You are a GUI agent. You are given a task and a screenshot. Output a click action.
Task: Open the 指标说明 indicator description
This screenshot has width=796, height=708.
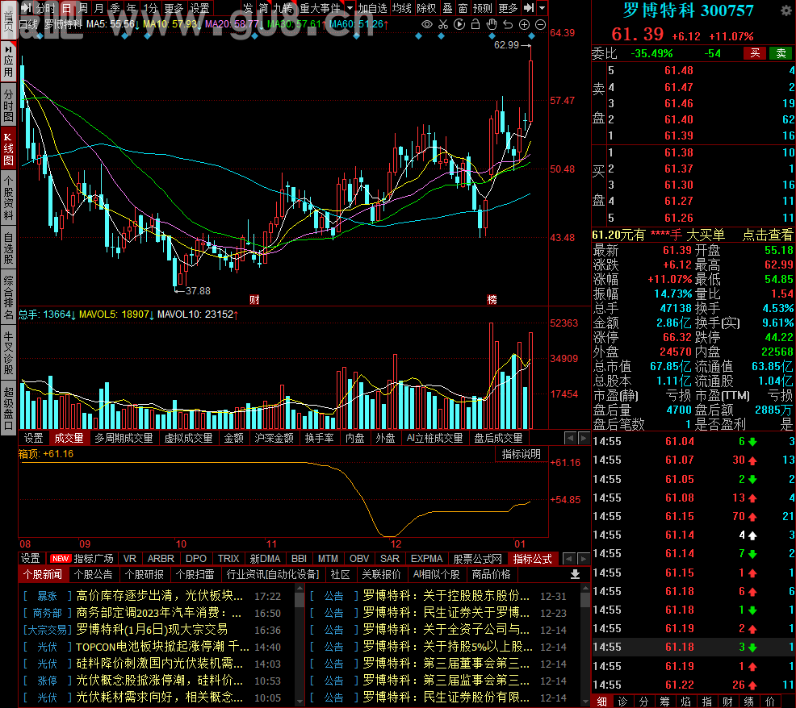(522, 455)
